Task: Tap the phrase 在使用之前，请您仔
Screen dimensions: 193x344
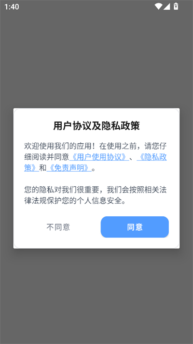Action: pyautogui.click(x=133, y=146)
